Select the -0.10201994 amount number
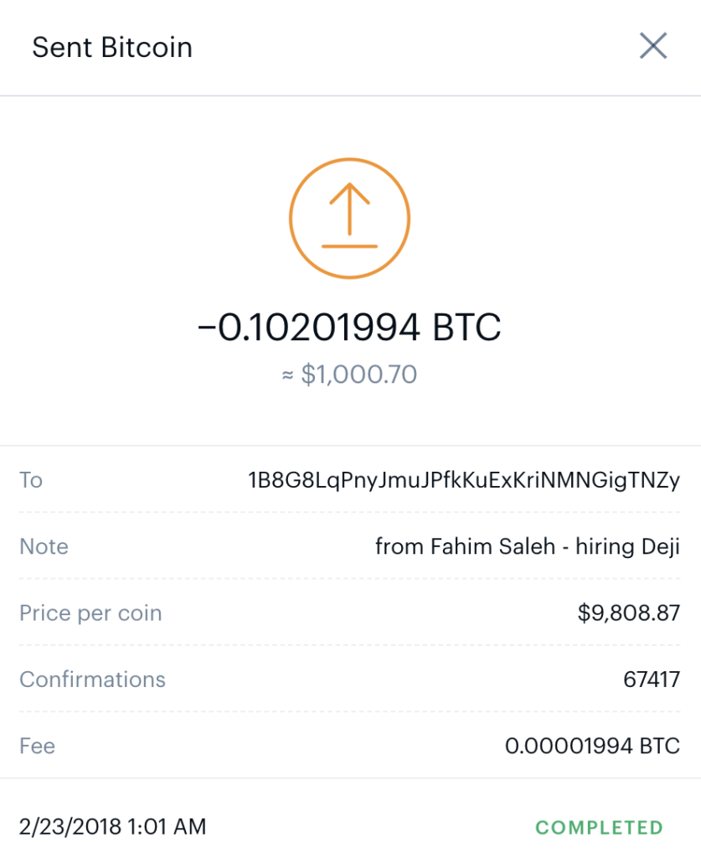Image resolution: width=701 pixels, height=858 pixels. tap(309, 328)
